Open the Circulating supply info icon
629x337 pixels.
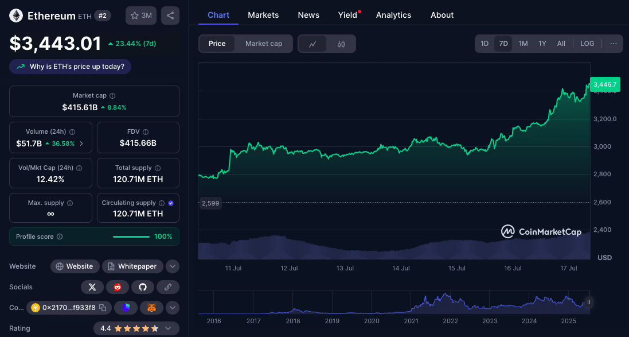[162, 203]
